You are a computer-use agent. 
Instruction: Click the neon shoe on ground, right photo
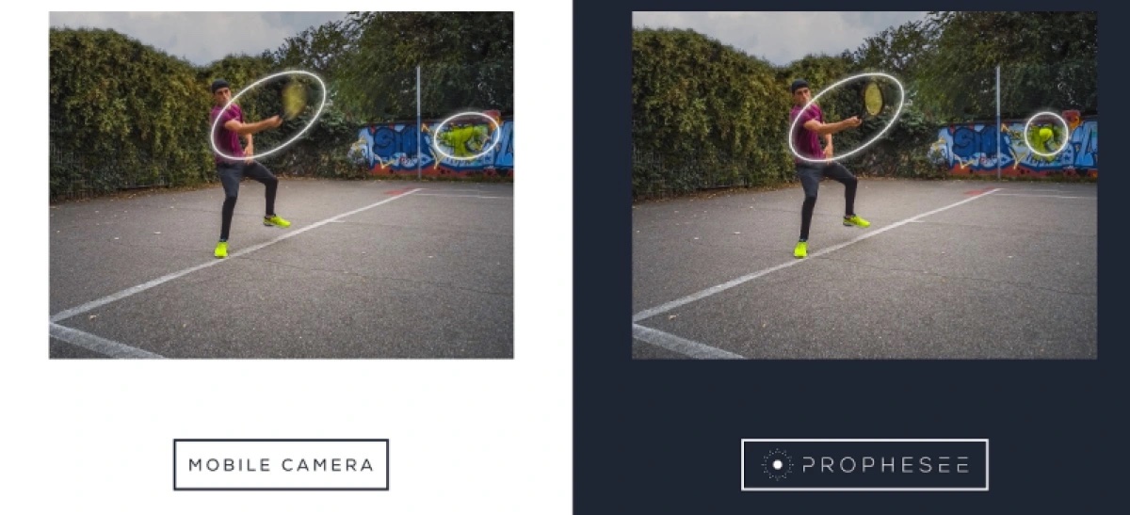[x=801, y=249]
